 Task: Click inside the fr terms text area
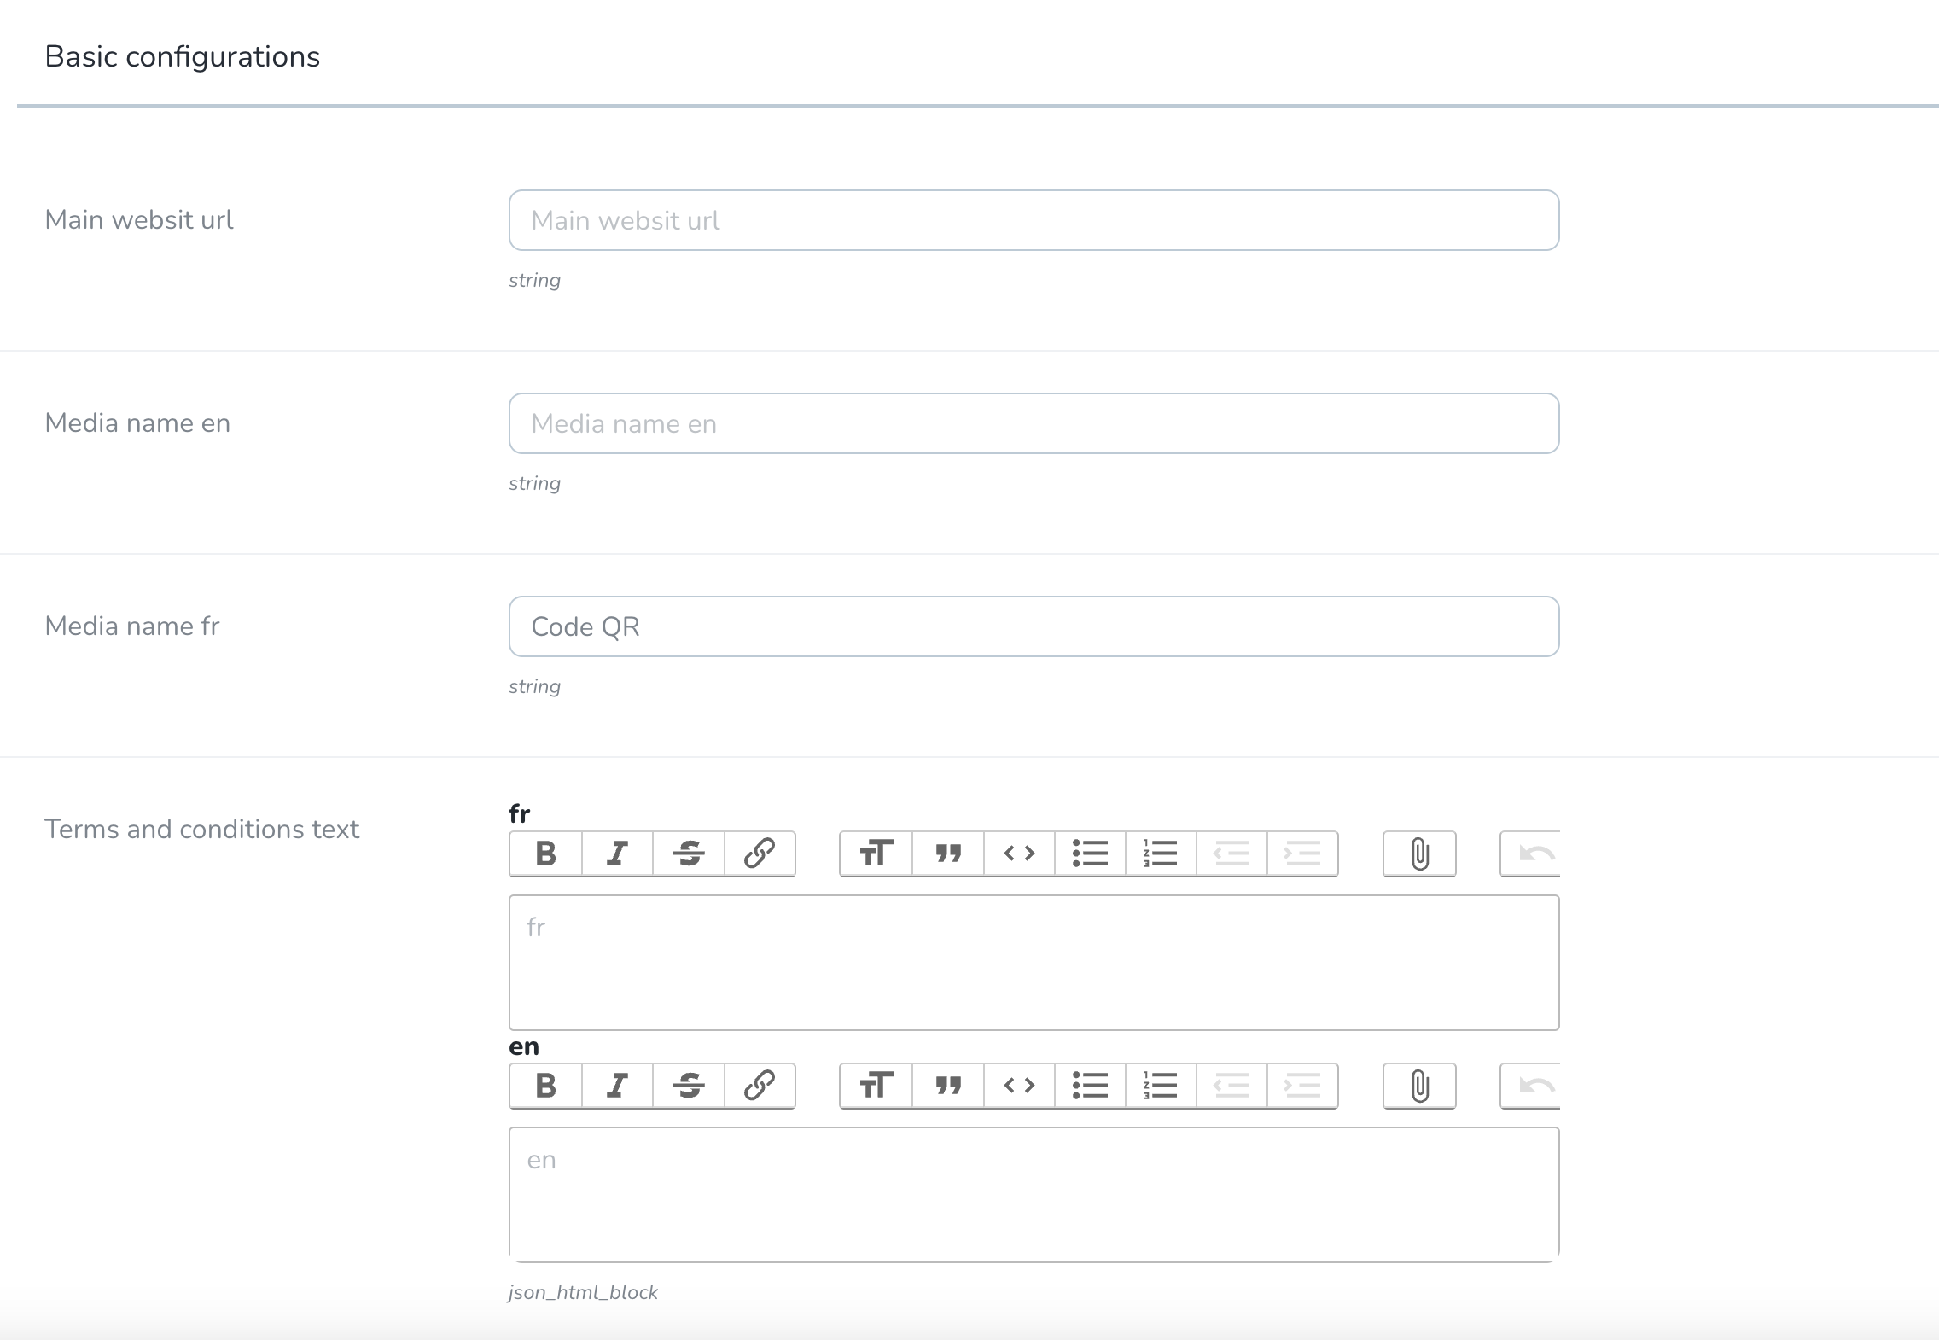tap(1034, 963)
